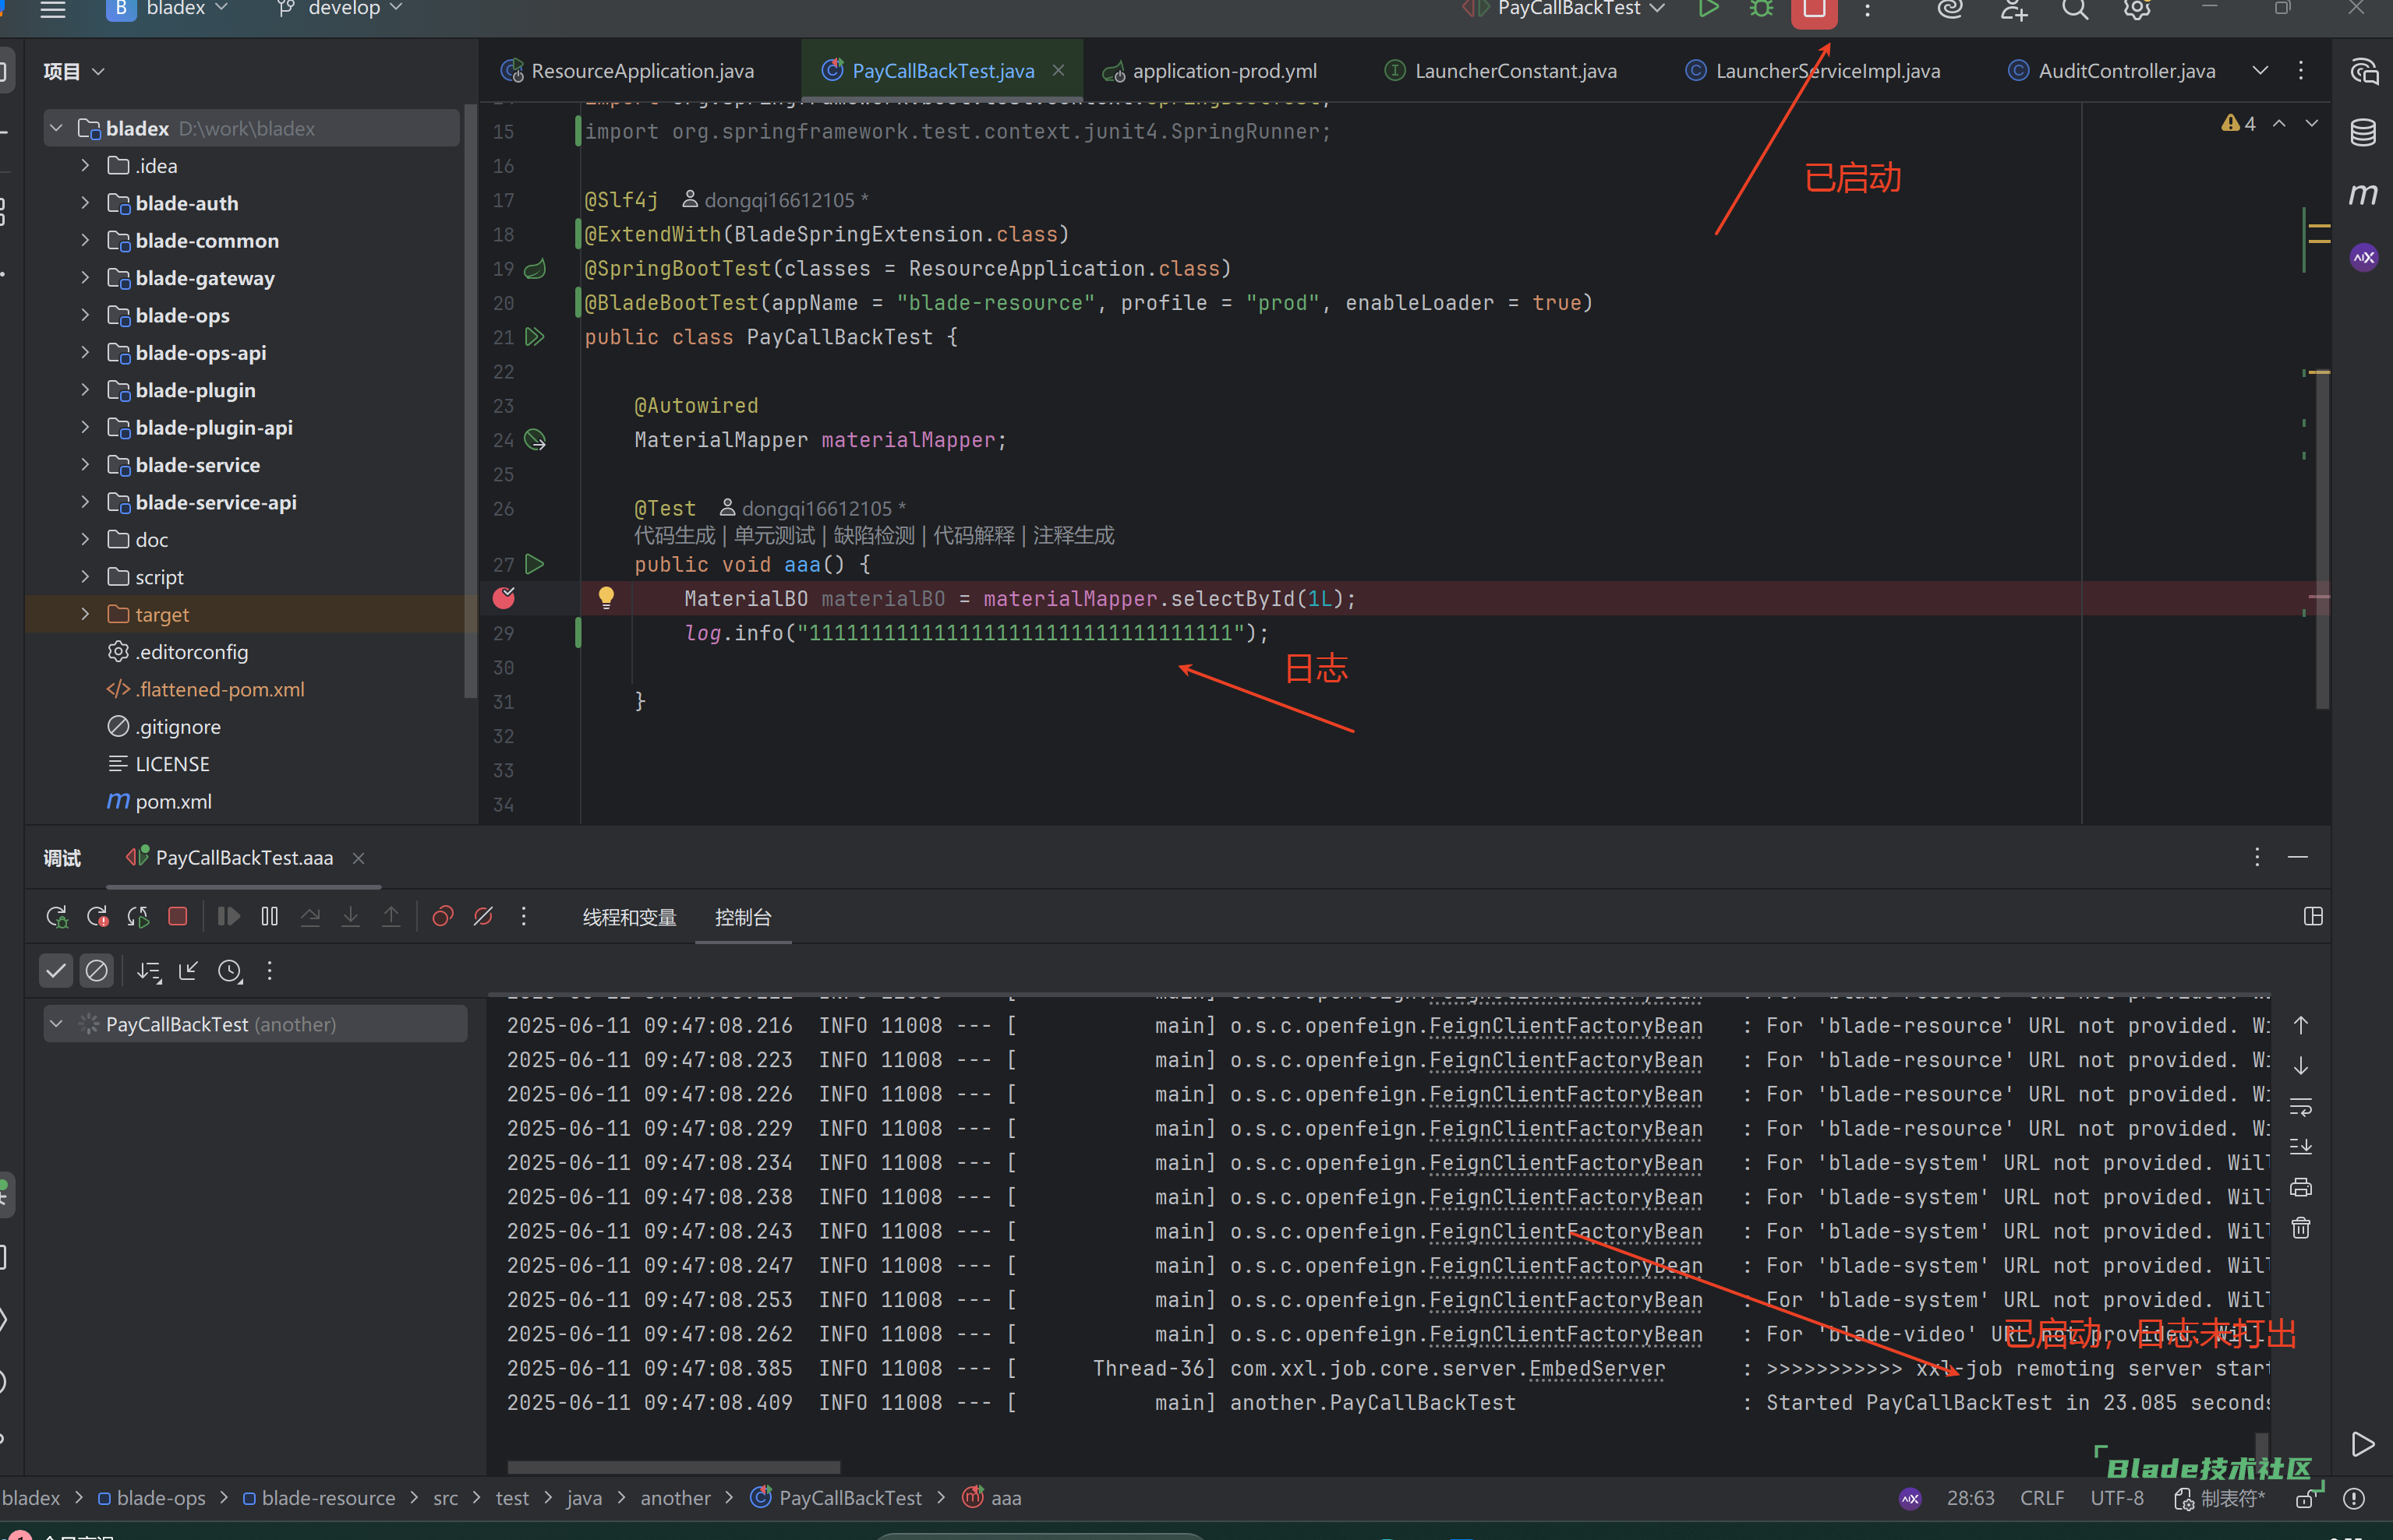Image resolution: width=2393 pixels, height=1540 pixels.
Task: Open the main hamburger menu
Action: click(x=53, y=9)
